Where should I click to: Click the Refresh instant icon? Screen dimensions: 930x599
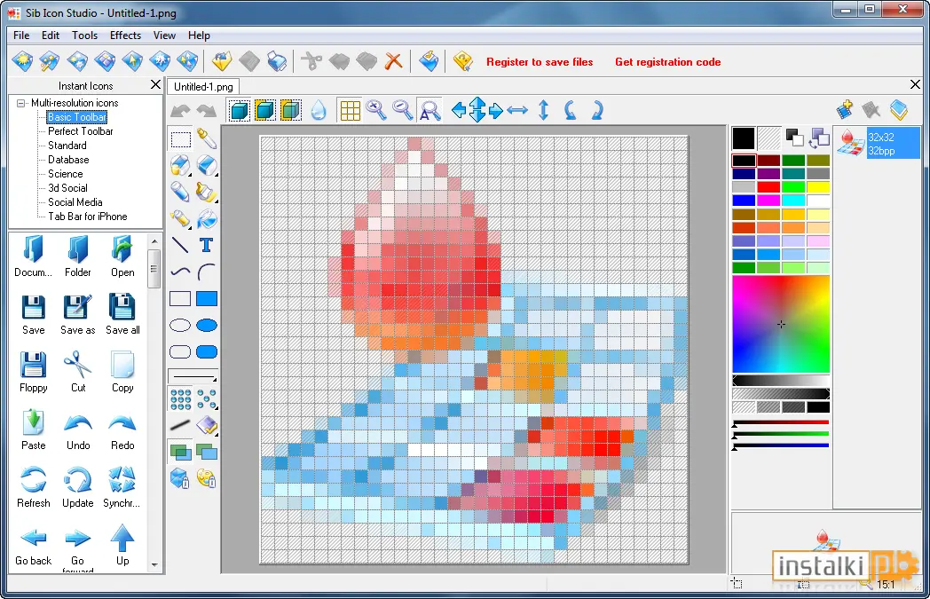click(x=33, y=487)
